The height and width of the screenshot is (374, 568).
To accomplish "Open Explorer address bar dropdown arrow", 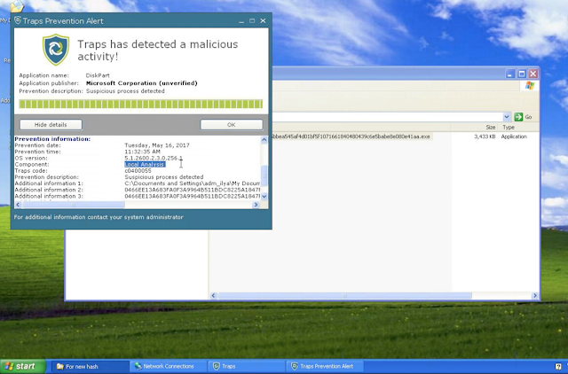I will click(x=507, y=117).
